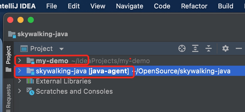Open the Navigate menu
Viewport: 245px width, 112px height.
pos(129,6)
